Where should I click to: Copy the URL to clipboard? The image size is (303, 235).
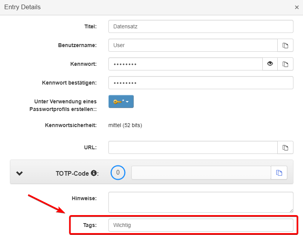point(285,147)
